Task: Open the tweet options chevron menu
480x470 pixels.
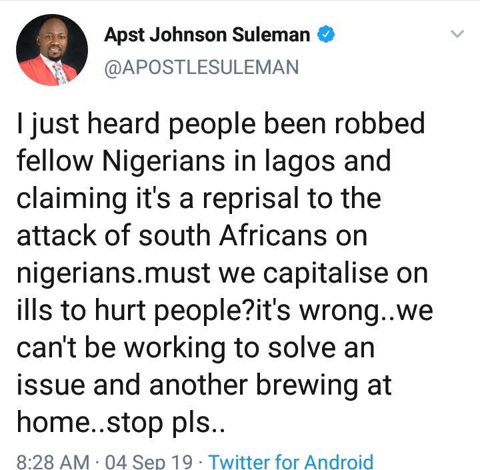Action: click(x=457, y=35)
